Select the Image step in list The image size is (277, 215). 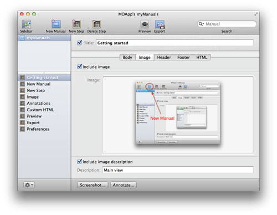pyautogui.click(x=44, y=97)
